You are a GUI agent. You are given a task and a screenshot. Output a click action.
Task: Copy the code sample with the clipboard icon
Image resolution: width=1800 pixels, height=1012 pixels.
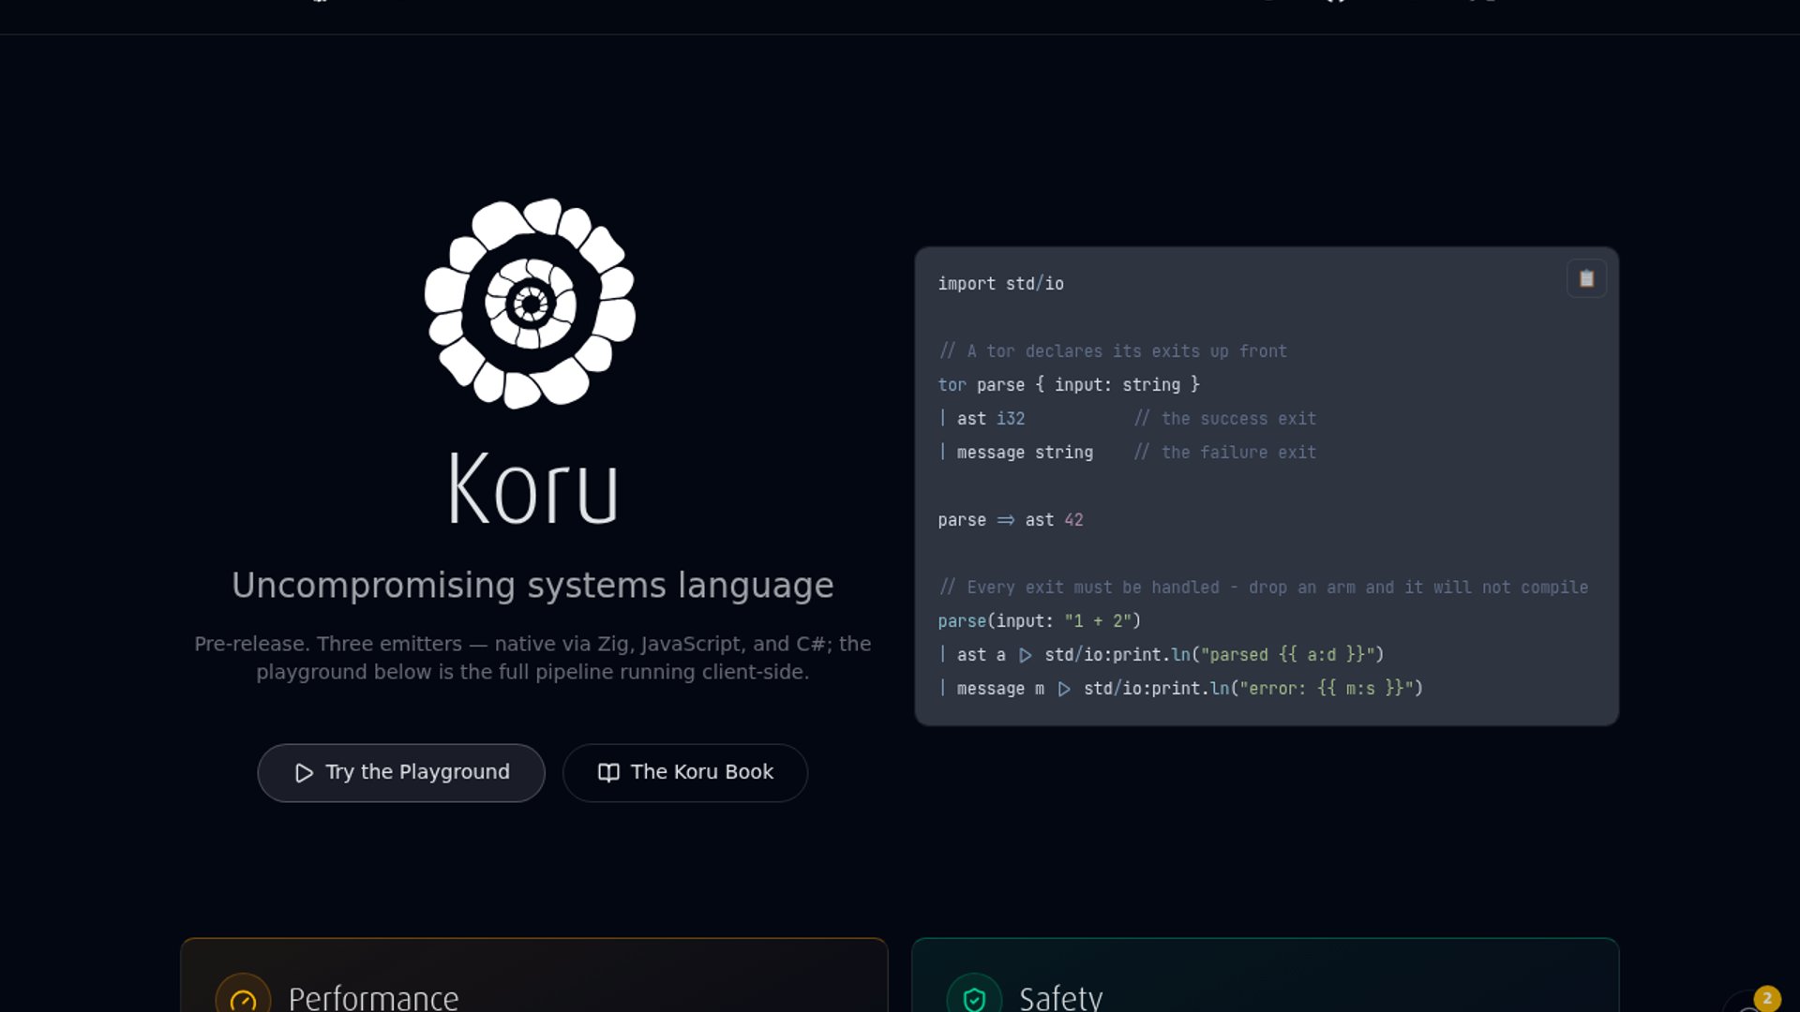tap(1586, 278)
